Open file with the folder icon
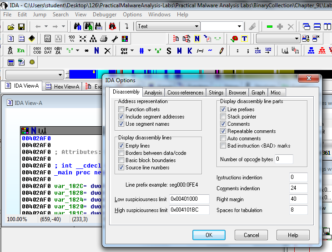Viewport: 332px width, 252px height. 11,27
